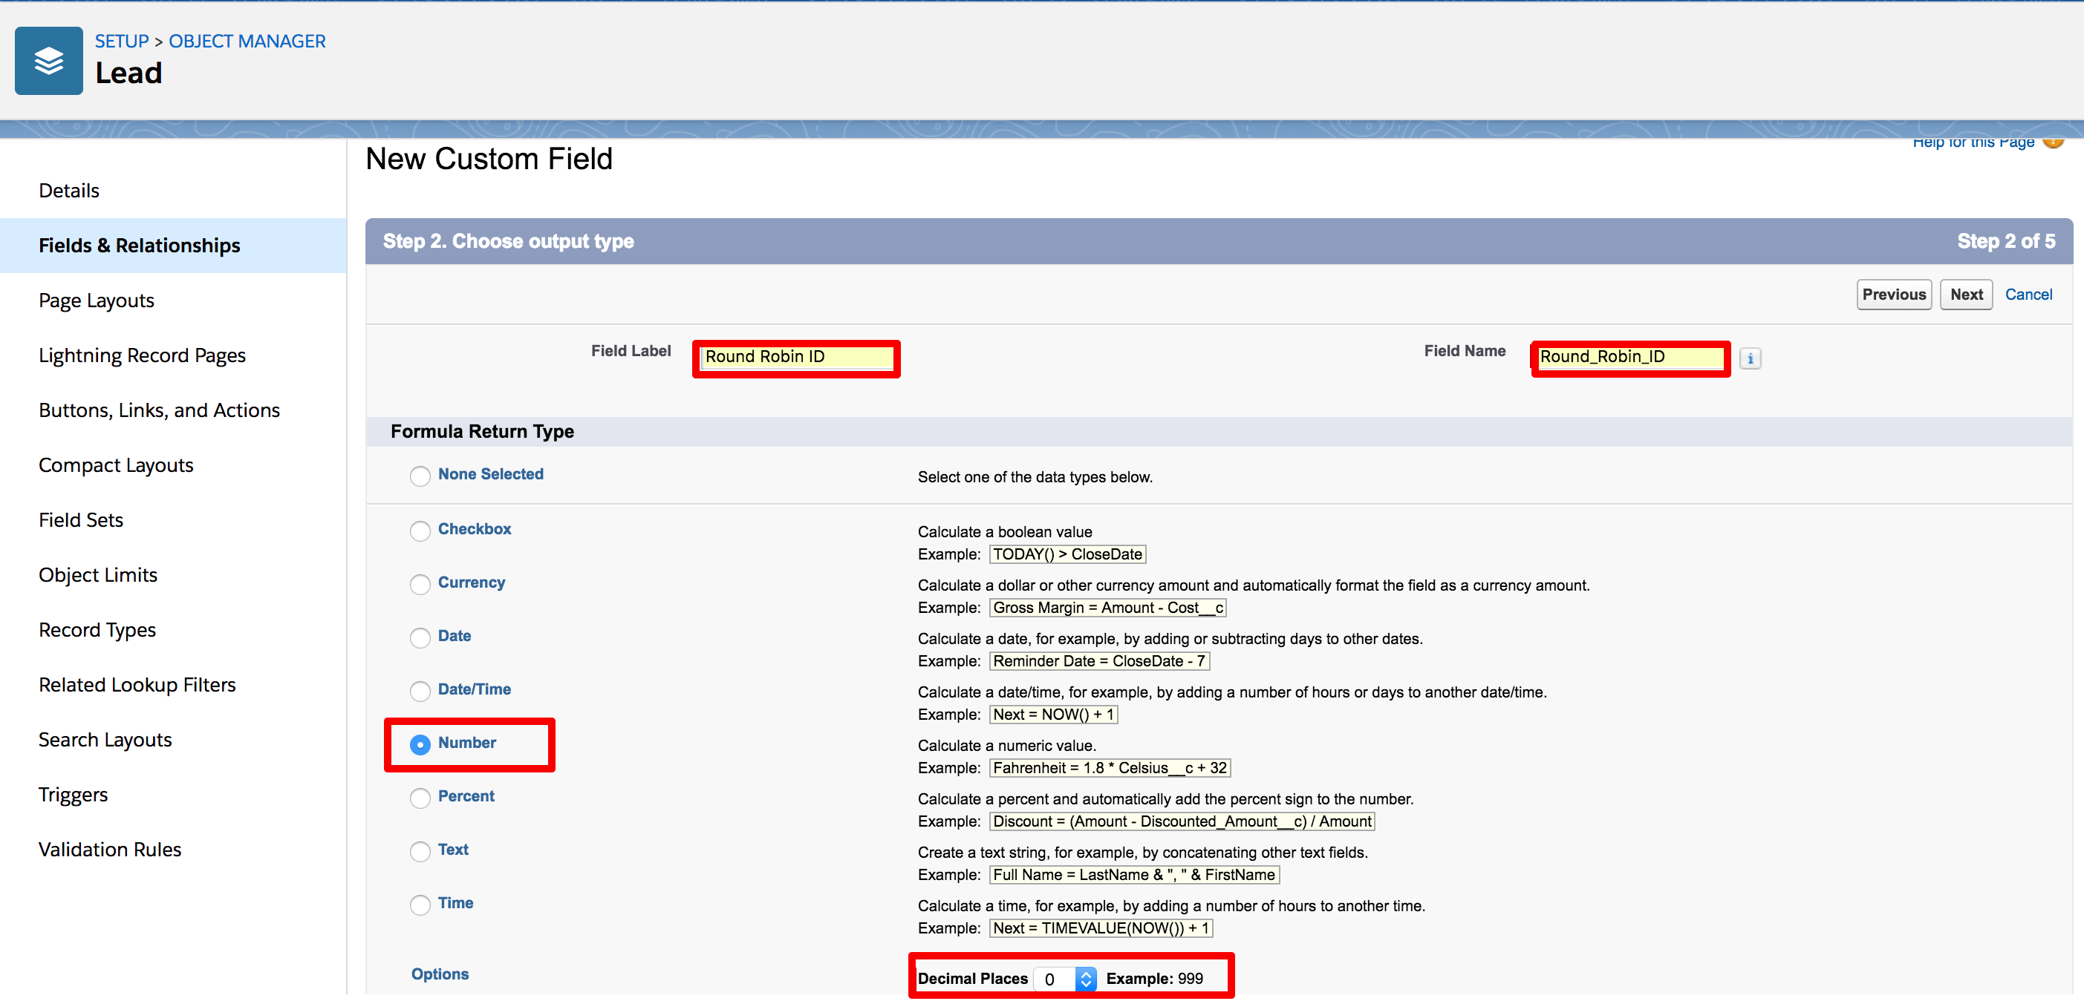Click the Cancel link
Screen dimensions: 2084x1001
pos(2028,295)
